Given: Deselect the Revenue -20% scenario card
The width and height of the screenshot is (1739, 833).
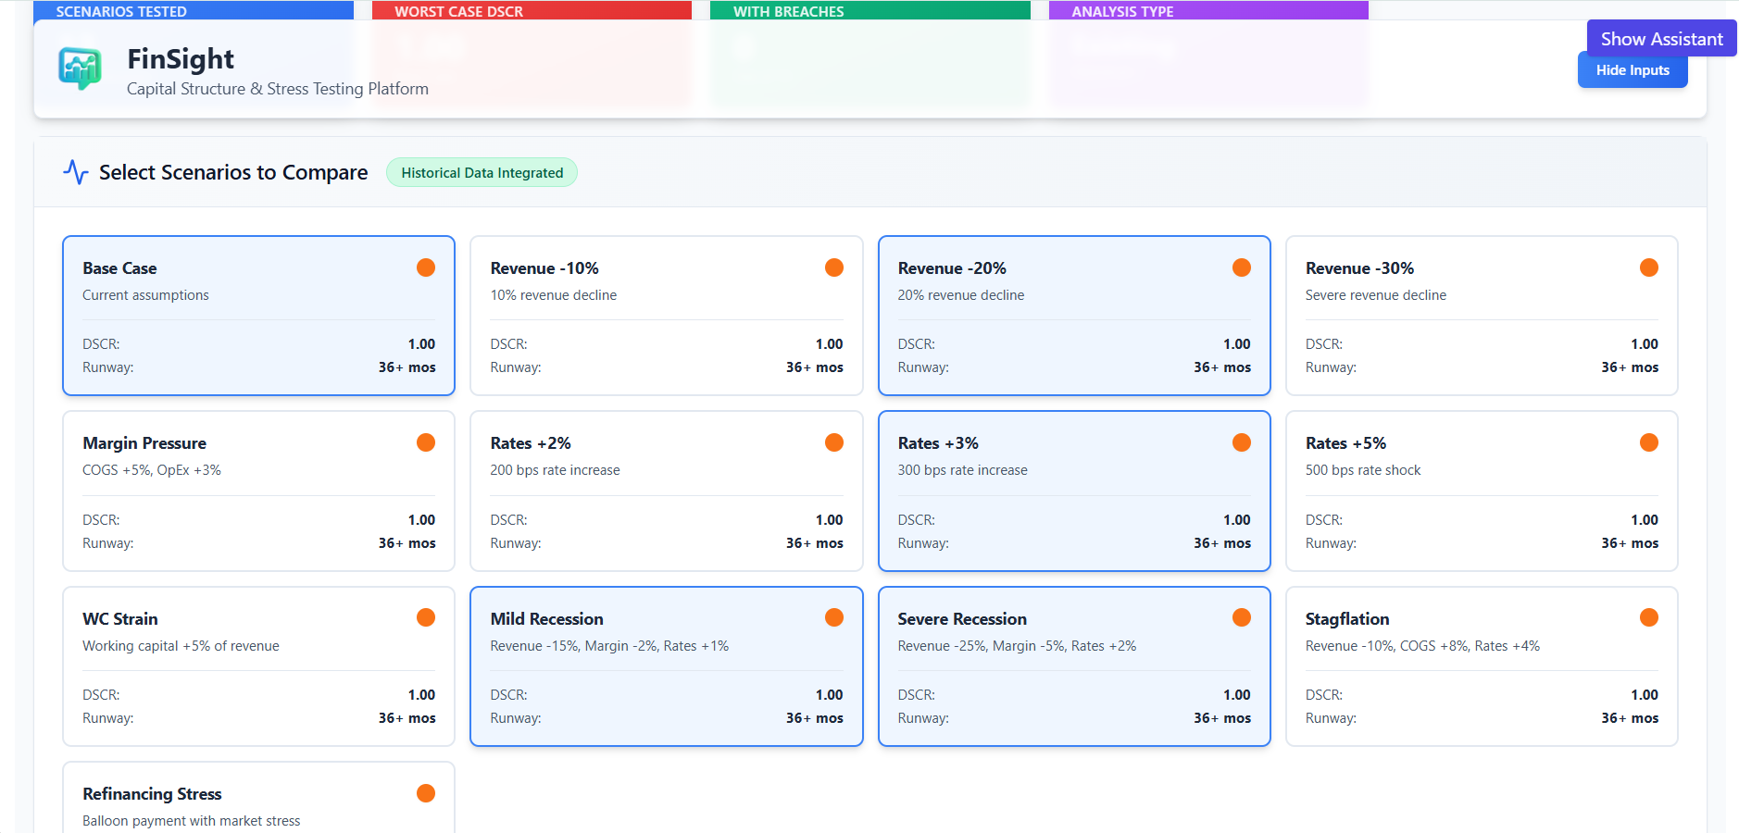Looking at the screenshot, I should (1073, 315).
